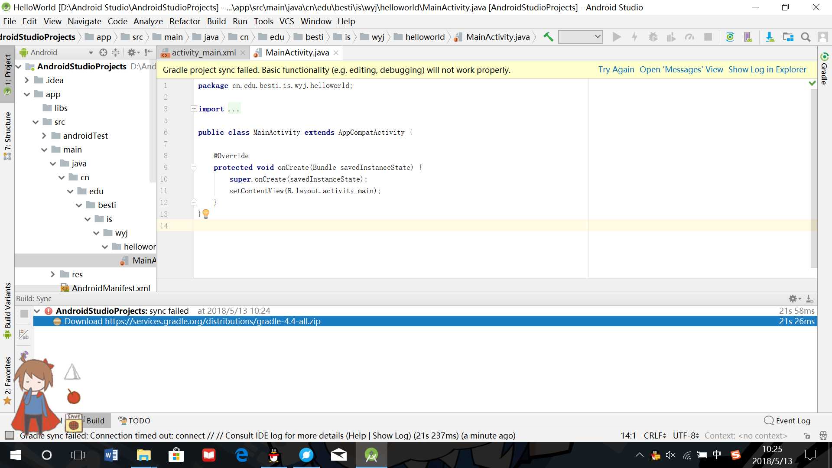Viewport: 832px width, 468px height.
Task: Click the inspector hector icon in status bar
Action: [x=823, y=436]
